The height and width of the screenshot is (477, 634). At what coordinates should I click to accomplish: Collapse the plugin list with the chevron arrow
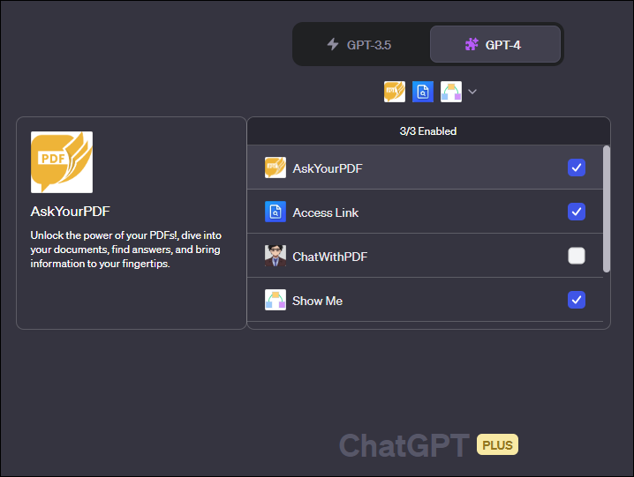click(472, 92)
